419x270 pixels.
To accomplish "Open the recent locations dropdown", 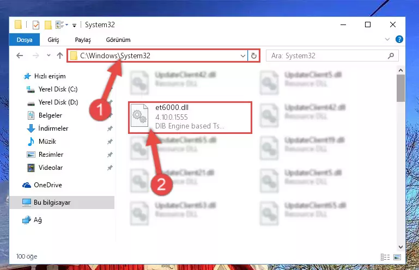I will click(x=48, y=56).
